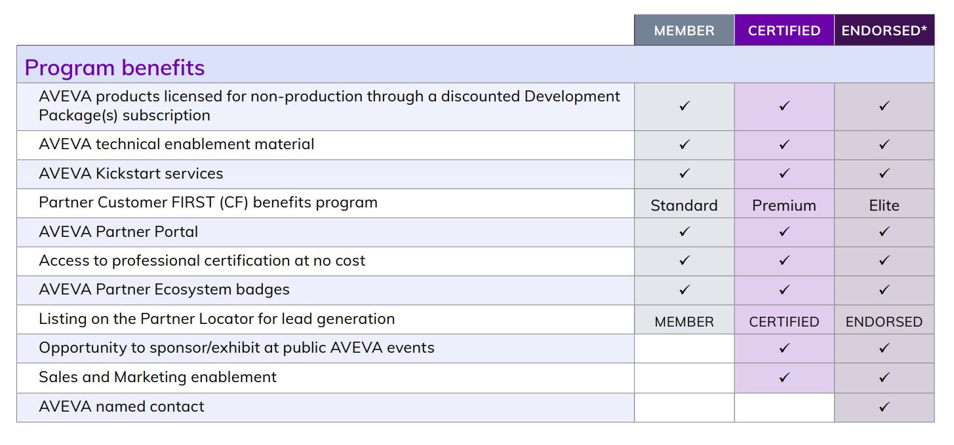The height and width of the screenshot is (445, 954).
Task: Click the empty Member cell for AVEVA named contact
Action: 684,407
